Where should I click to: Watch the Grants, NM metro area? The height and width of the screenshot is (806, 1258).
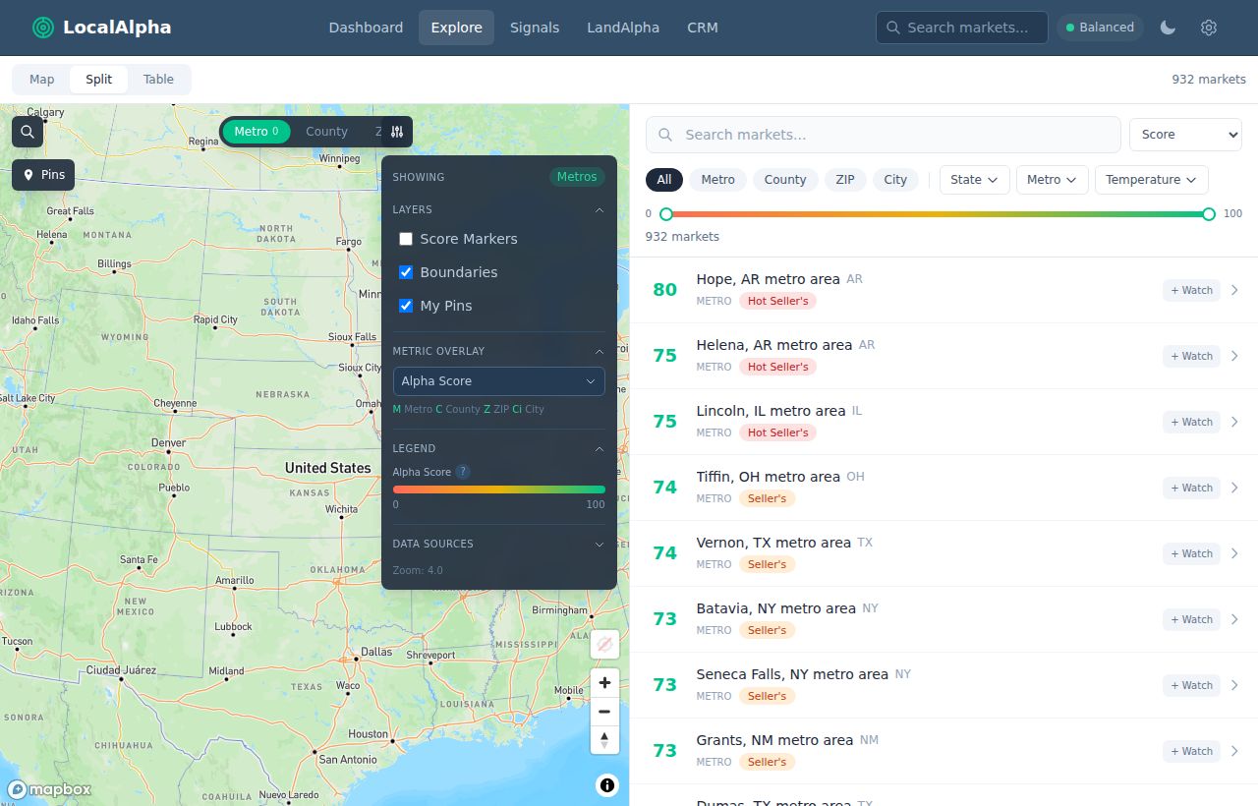click(x=1191, y=751)
